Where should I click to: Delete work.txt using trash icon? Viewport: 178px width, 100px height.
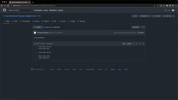tap(143, 44)
